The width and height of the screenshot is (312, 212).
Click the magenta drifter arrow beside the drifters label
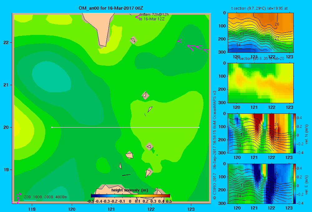pos(138,17)
